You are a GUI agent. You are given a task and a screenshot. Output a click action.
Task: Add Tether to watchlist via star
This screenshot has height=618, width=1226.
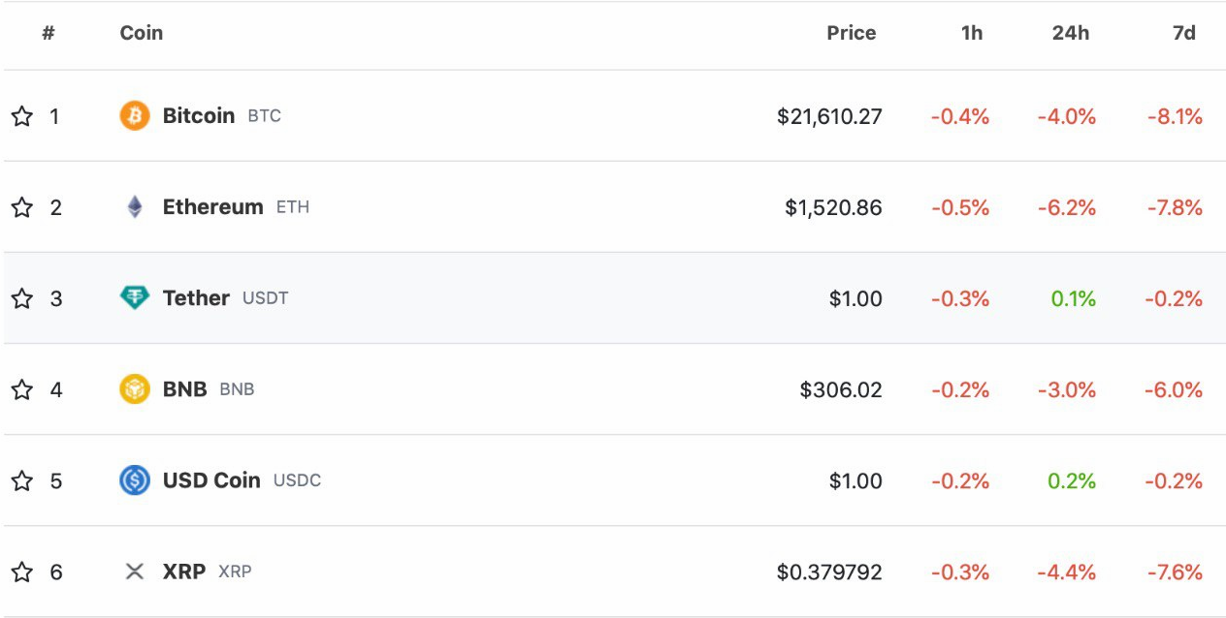coord(22,298)
